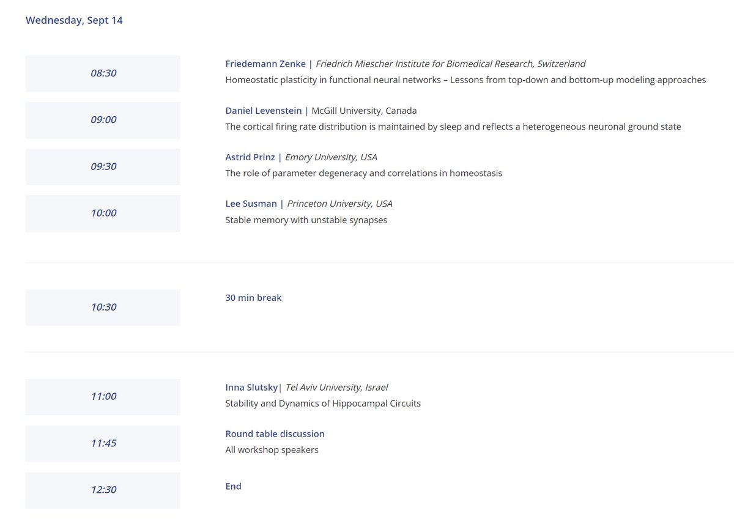The width and height of the screenshot is (734, 527).
Task: Select the Lee Susman speaker link
Action: pos(251,203)
